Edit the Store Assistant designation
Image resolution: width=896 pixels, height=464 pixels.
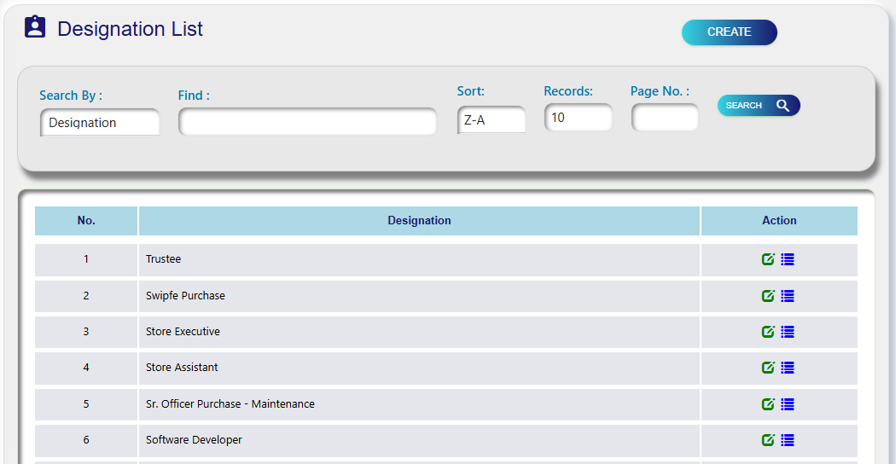[768, 368]
